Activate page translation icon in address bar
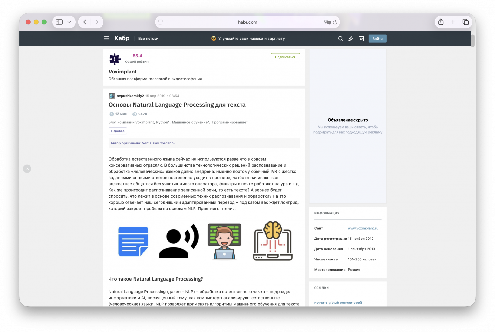 click(x=327, y=22)
